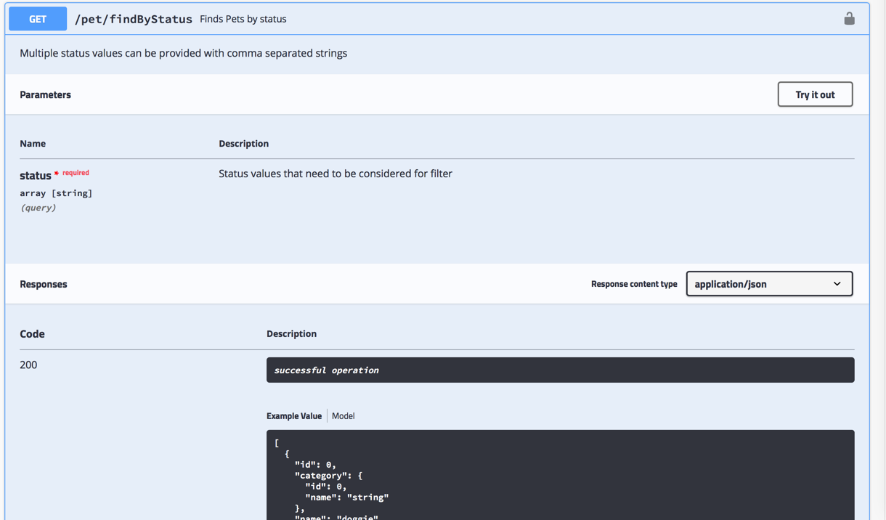Viewport: 886px width, 520px height.
Task: Click the Responses section header
Action: click(x=44, y=284)
